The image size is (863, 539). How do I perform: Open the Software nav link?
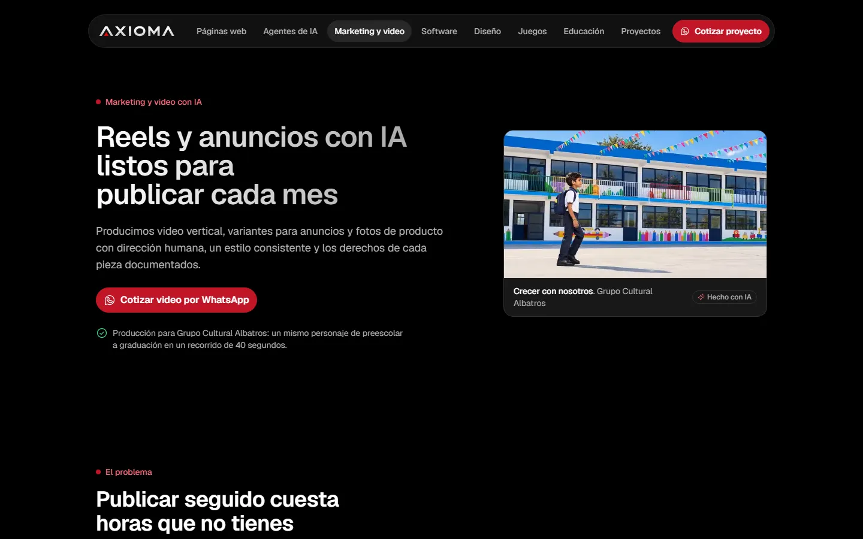pos(439,31)
